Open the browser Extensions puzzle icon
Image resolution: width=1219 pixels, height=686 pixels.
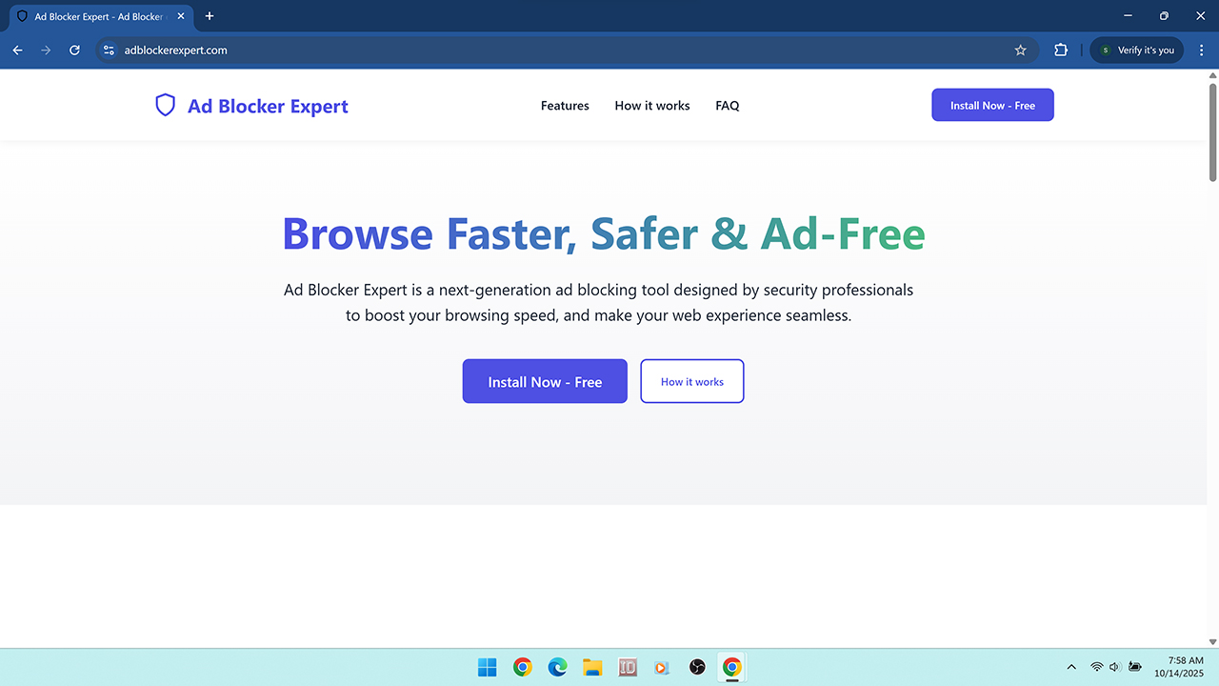pyautogui.click(x=1061, y=50)
